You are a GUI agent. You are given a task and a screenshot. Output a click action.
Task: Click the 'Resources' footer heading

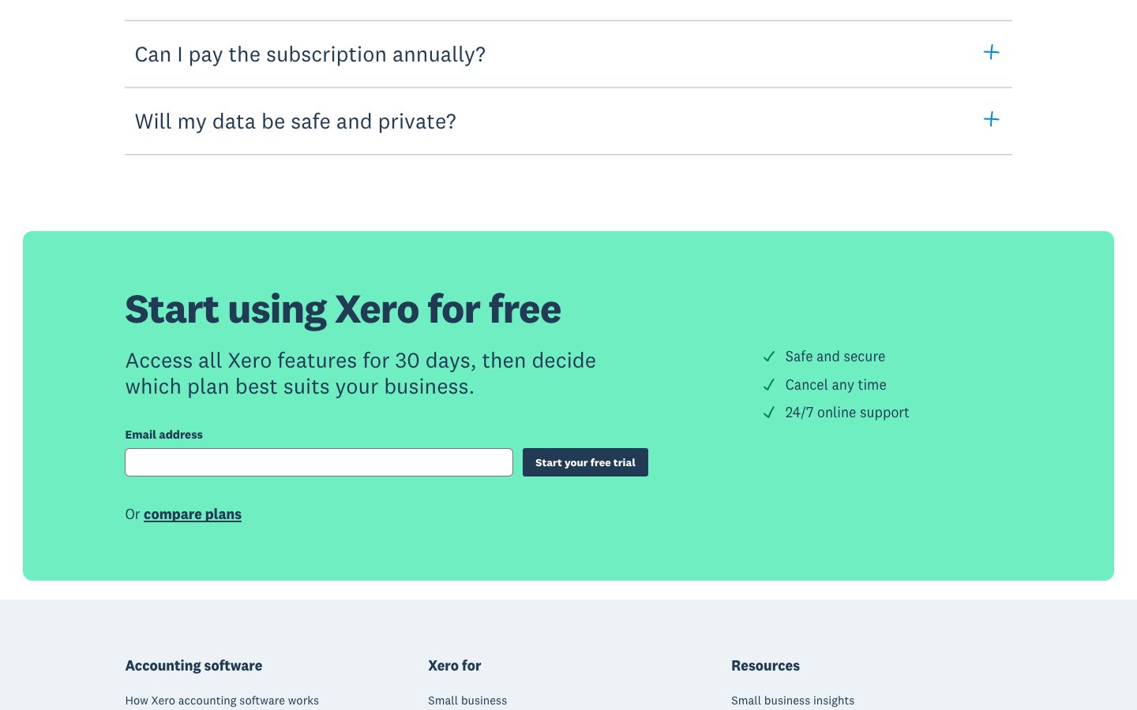coord(765,666)
